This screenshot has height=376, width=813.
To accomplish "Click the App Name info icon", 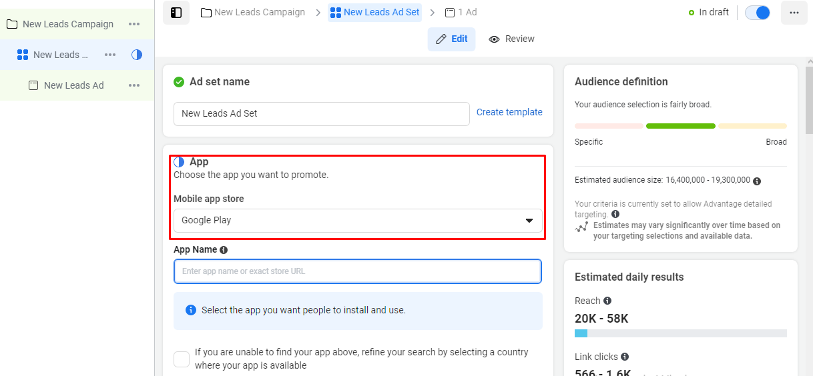I will coord(224,250).
